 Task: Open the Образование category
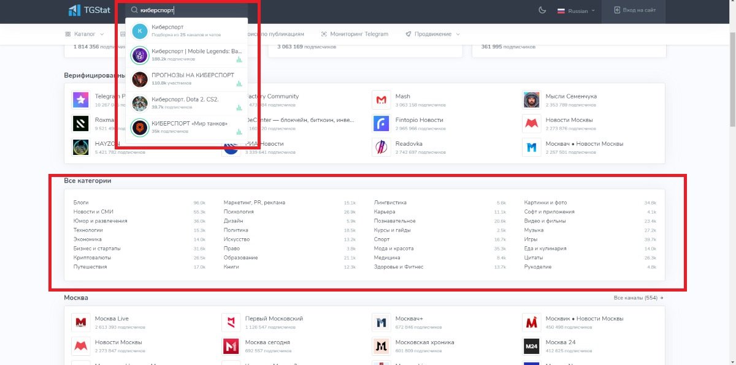(241, 258)
